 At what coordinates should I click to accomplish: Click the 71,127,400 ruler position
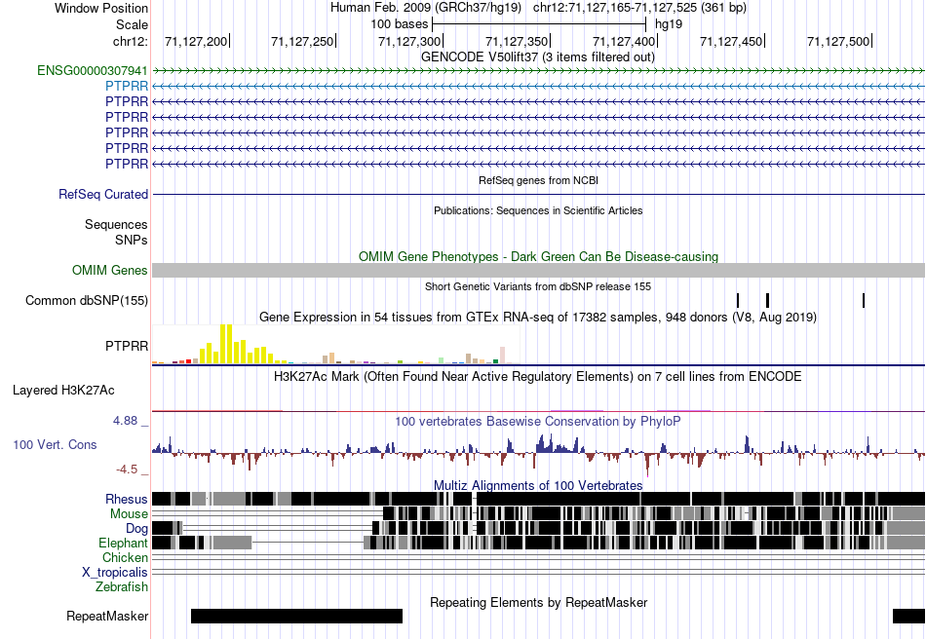pos(625,41)
